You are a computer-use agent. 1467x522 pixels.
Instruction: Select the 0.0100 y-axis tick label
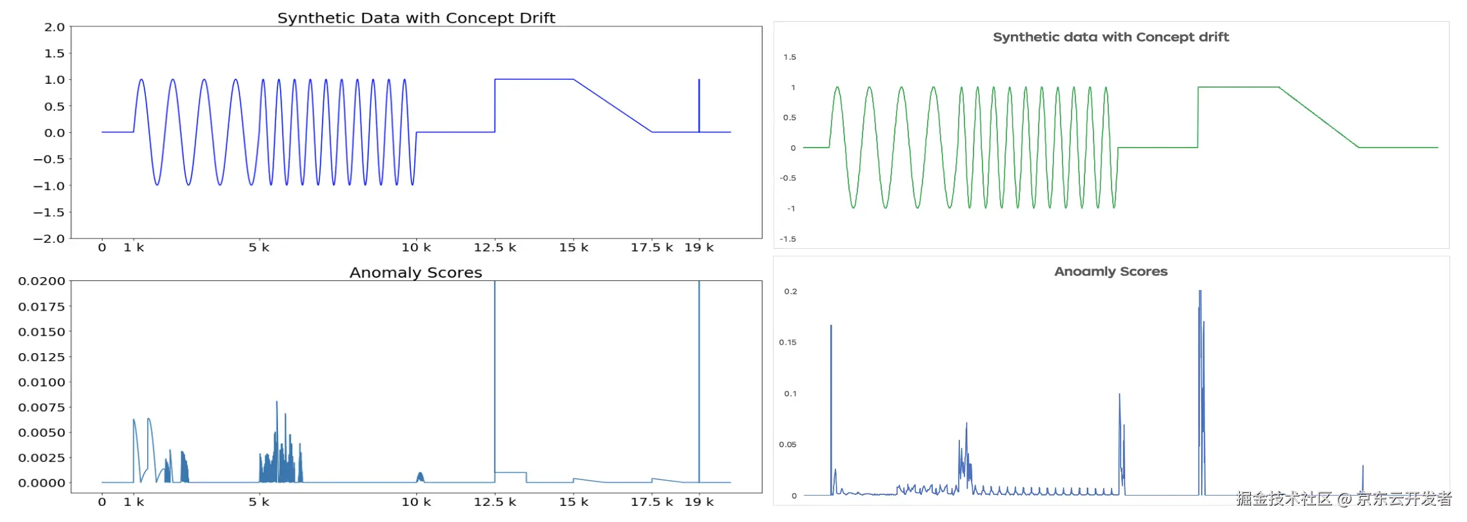click(42, 382)
